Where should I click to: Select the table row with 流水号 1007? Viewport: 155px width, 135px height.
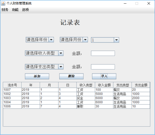click(76, 90)
